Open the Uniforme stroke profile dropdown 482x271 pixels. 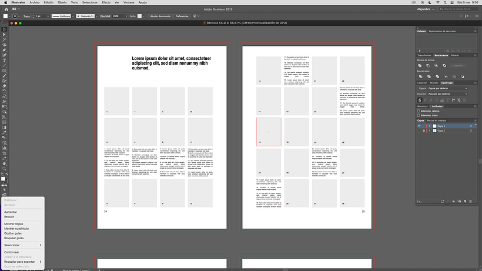(73, 16)
